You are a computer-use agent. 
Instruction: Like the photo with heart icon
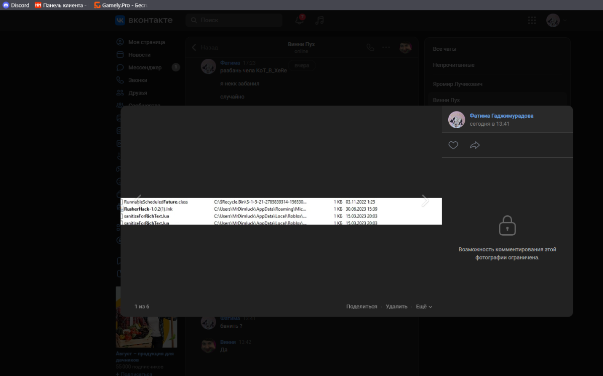(x=453, y=145)
